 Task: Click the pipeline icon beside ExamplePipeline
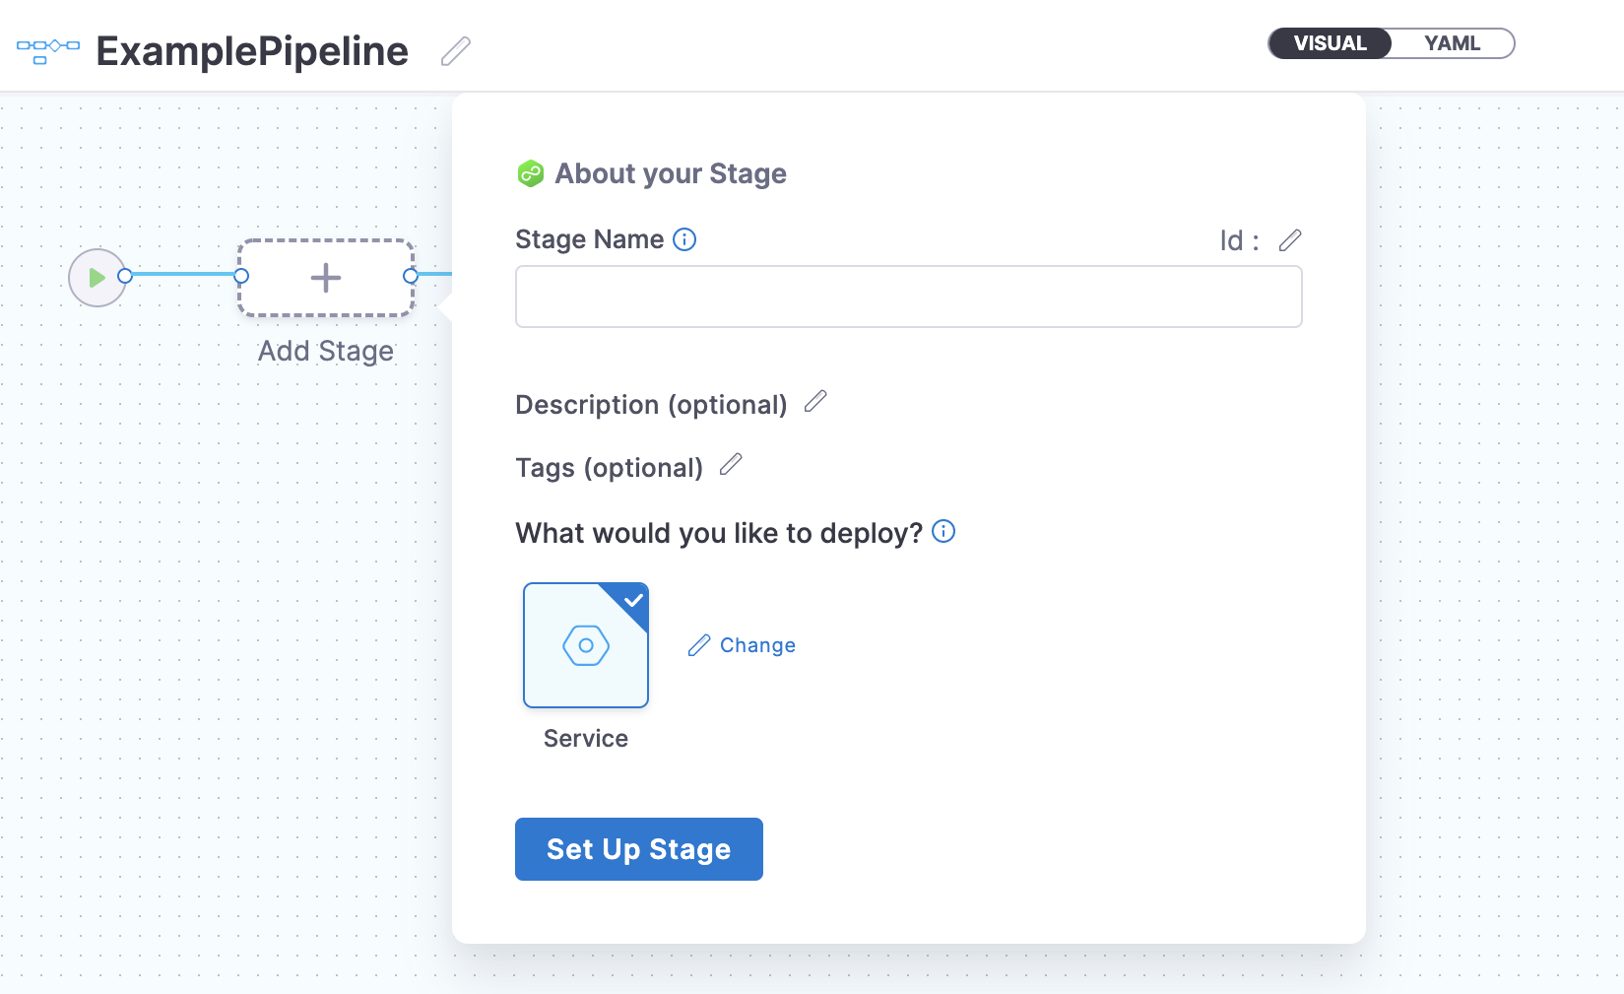(x=47, y=51)
